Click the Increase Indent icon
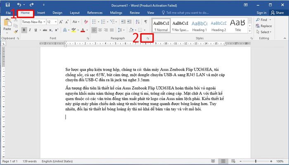The height and width of the screenshot is (165, 289). click(129, 22)
